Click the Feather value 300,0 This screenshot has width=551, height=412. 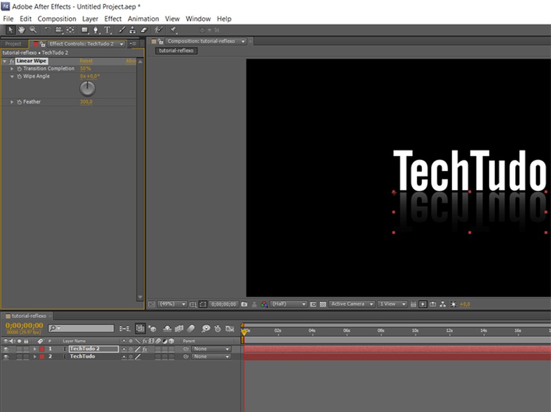pos(86,102)
